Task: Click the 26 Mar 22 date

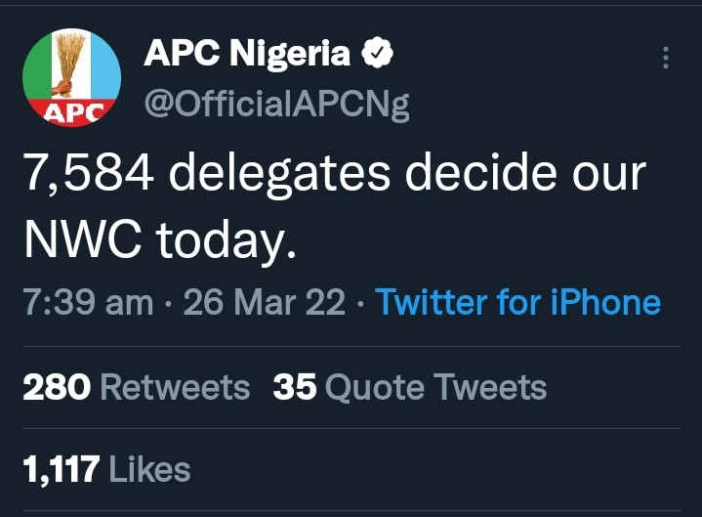Action: pos(264,302)
